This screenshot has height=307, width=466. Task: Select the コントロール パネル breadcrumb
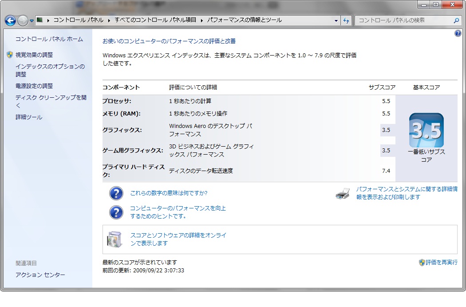click(79, 20)
